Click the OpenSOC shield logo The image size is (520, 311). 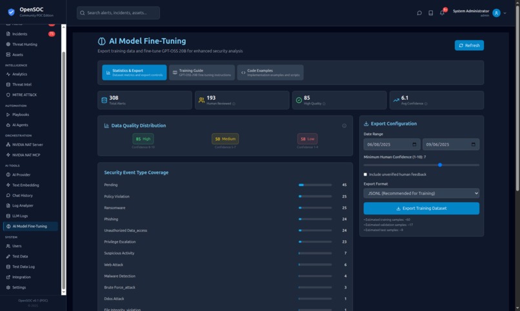[11, 12]
